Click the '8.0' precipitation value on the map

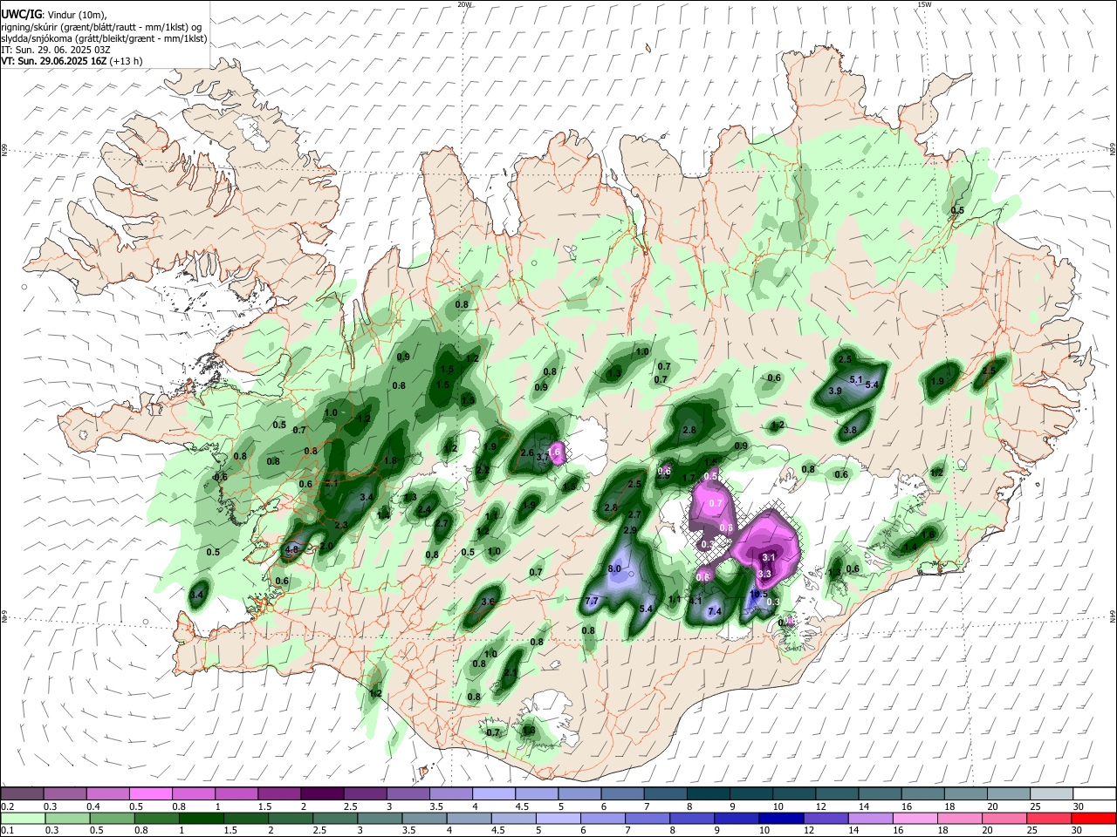(x=614, y=568)
